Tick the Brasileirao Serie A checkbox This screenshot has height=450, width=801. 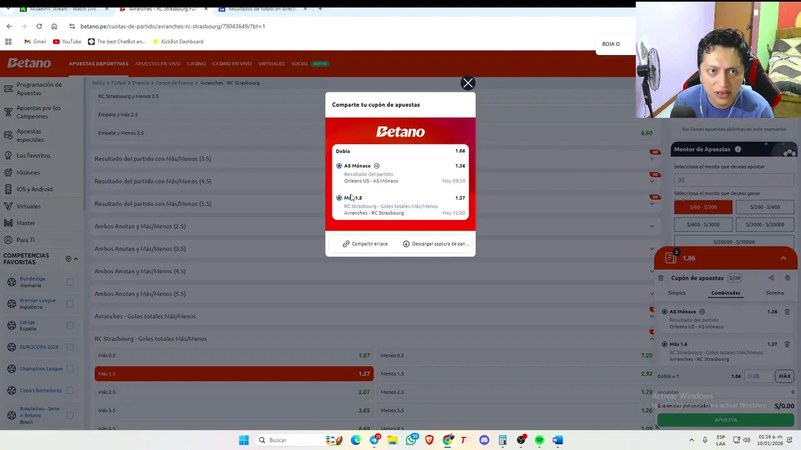70,415
